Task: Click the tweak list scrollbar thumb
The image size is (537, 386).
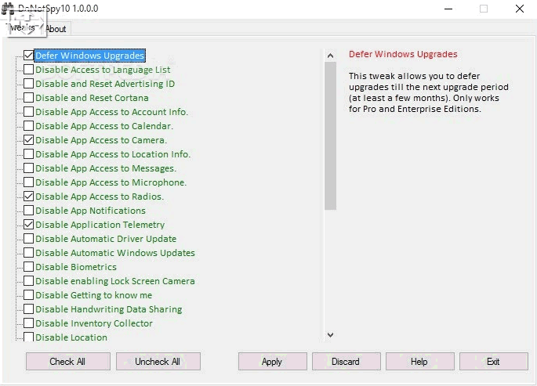Action: pos(330,135)
